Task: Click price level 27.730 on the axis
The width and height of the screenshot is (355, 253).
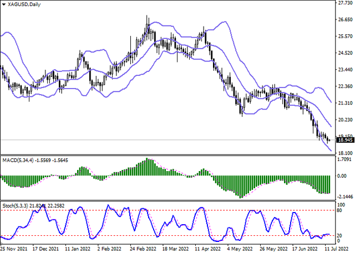Action: (x=345, y=3)
